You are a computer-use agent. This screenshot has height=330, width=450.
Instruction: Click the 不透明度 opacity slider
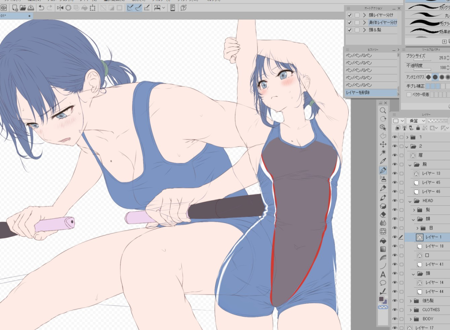pos(423,69)
